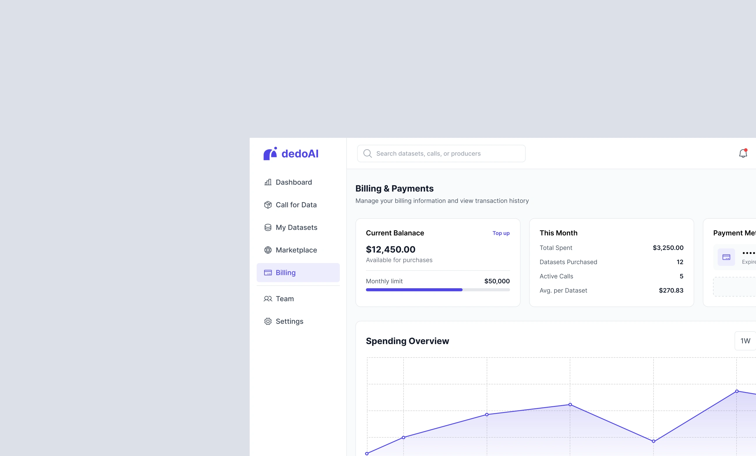Viewport: 756px width, 456px height.
Task: Click the My Datasets database icon
Action: (x=268, y=227)
